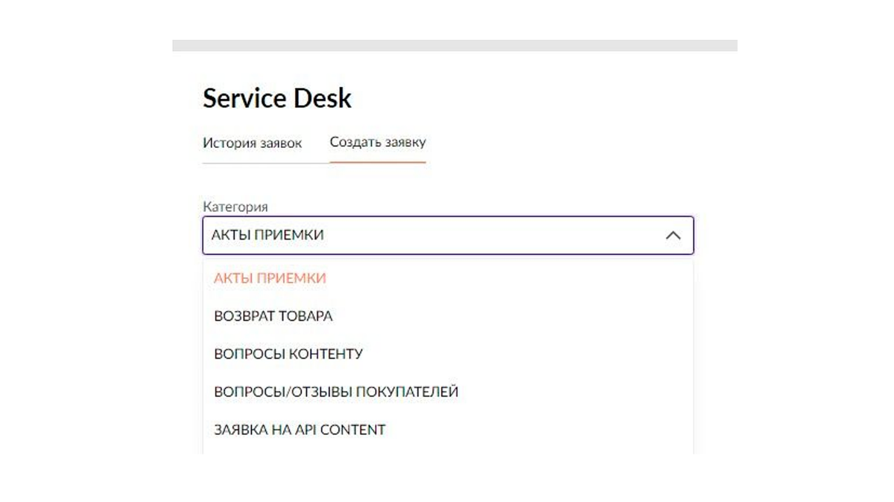Open the История заявок tab
Image resolution: width=894 pixels, height=502 pixels.
pyautogui.click(x=253, y=143)
